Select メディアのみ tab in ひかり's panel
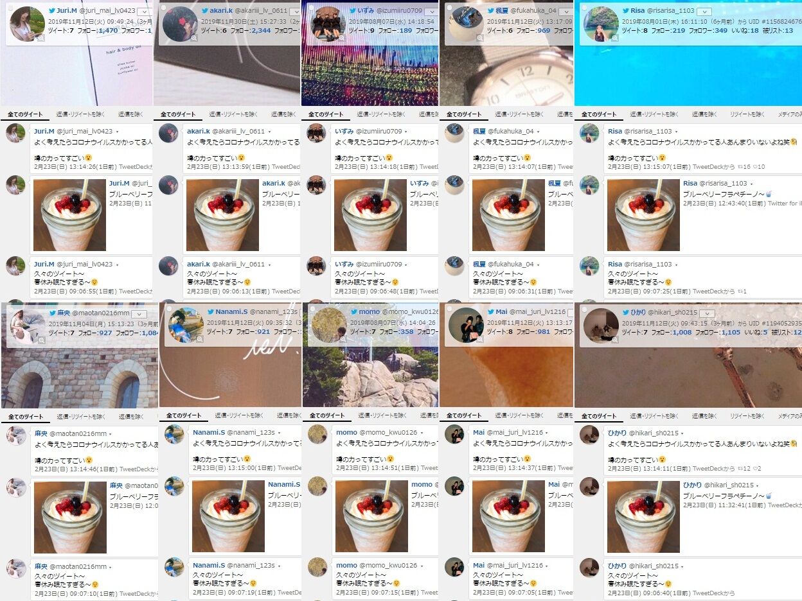The width and height of the screenshot is (802, 601). pyautogui.click(x=790, y=416)
